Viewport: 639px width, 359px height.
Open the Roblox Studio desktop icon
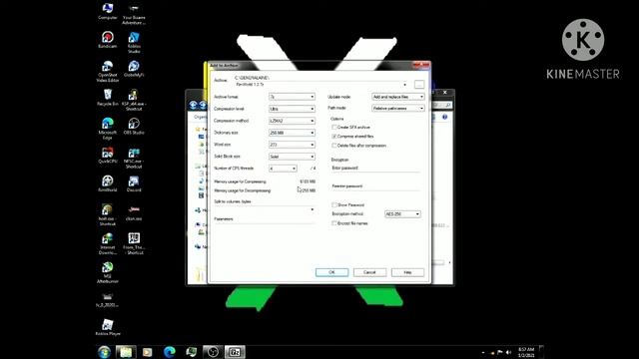click(134, 42)
